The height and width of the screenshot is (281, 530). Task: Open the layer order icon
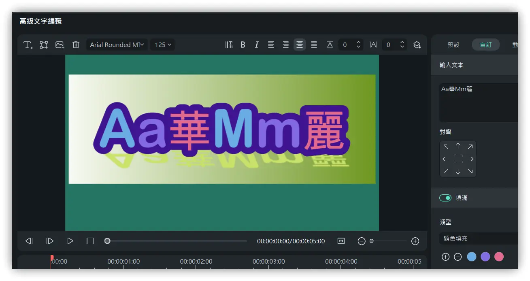417,45
